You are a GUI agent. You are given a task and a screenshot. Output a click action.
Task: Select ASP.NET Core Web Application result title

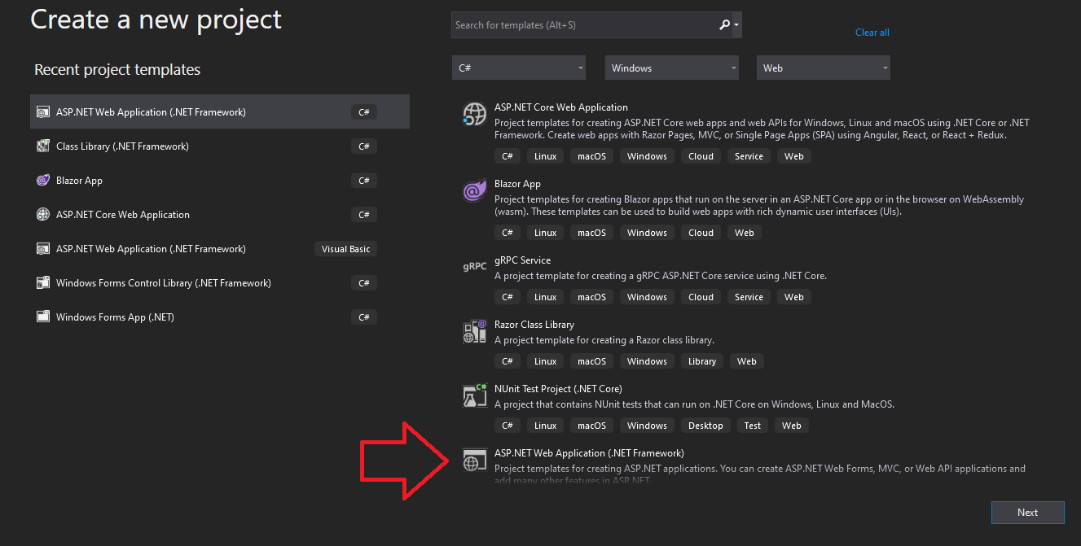[561, 107]
